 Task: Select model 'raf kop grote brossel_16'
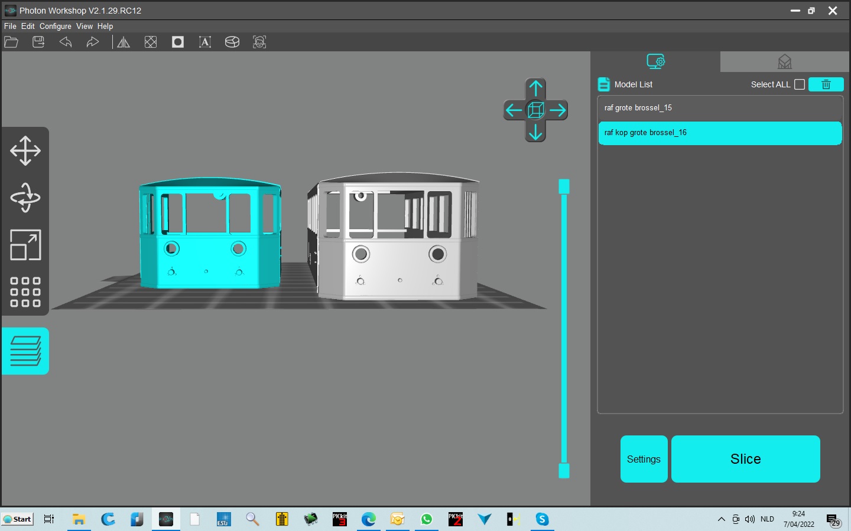pos(720,133)
